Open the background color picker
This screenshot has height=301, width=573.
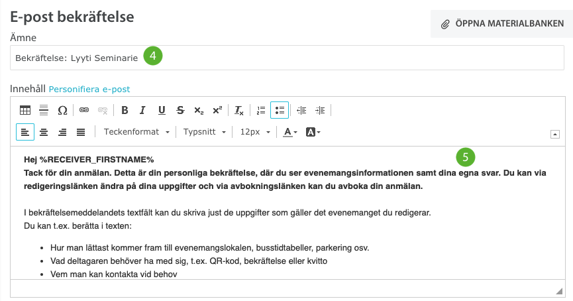tap(313, 132)
